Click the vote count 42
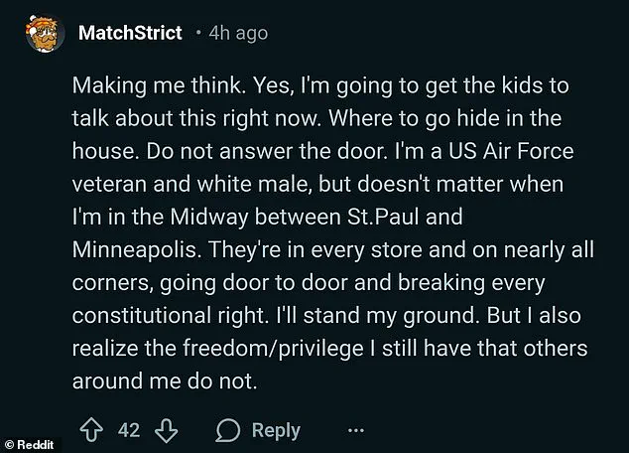The height and width of the screenshot is (453, 629). (x=129, y=430)
